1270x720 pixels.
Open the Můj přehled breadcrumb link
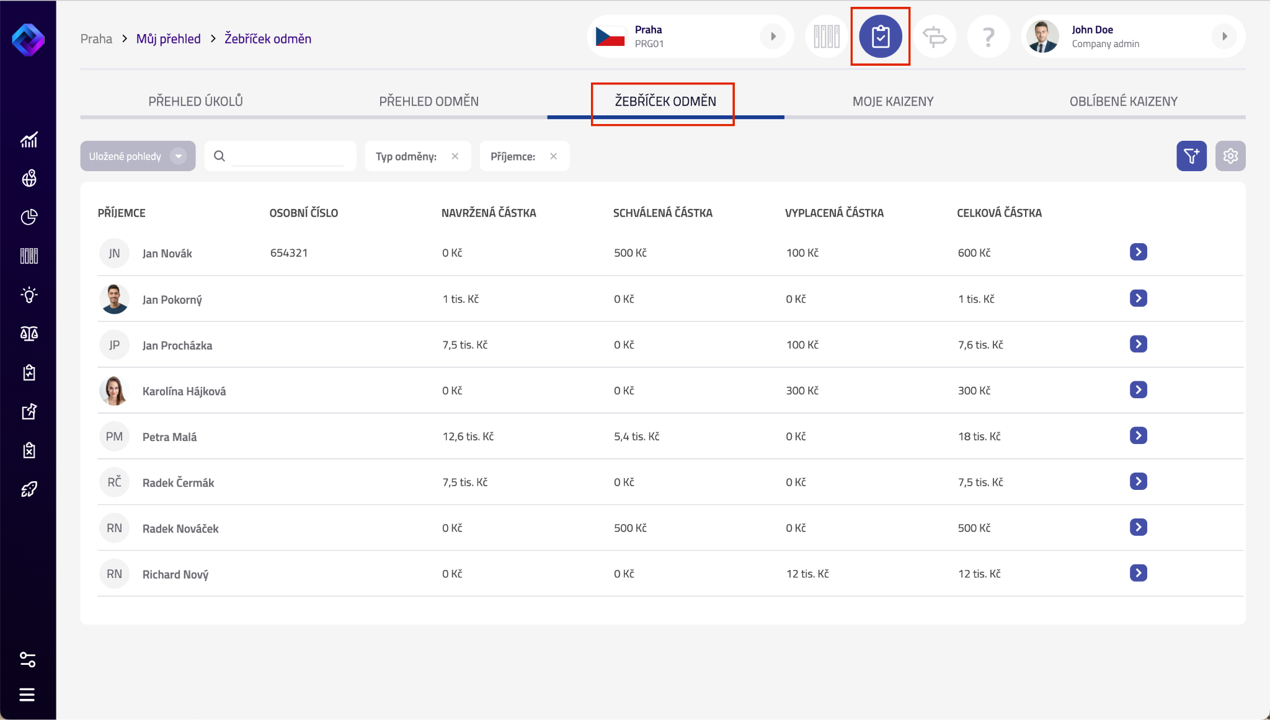(x=169, y=38)
